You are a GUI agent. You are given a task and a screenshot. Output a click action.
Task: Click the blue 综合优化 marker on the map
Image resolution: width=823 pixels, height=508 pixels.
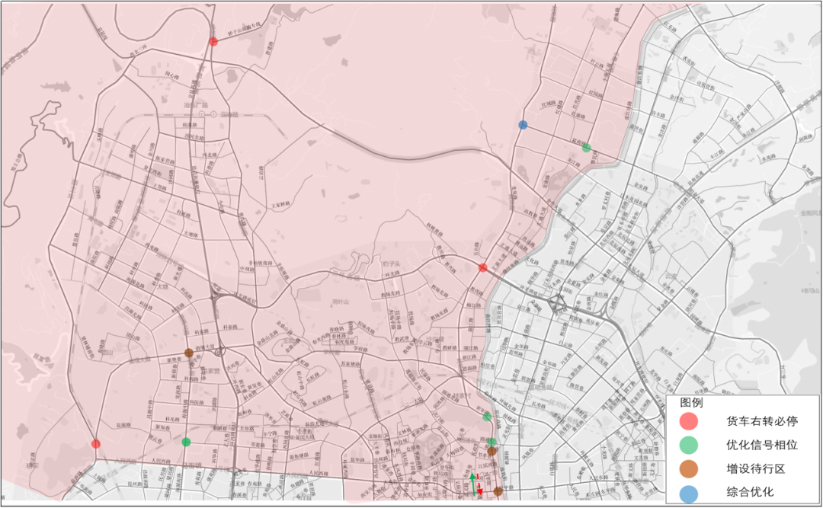pyautogui.click(x=523, y=125)
